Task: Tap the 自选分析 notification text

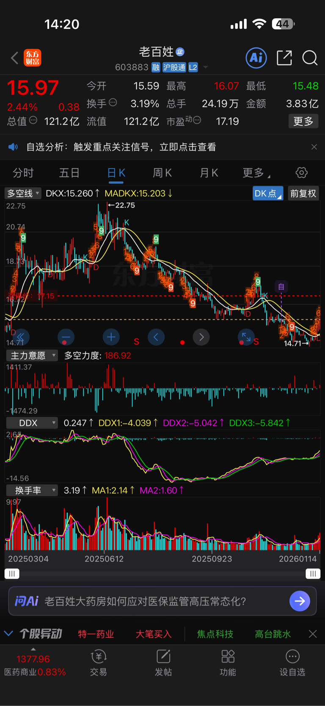Action: 121,147
